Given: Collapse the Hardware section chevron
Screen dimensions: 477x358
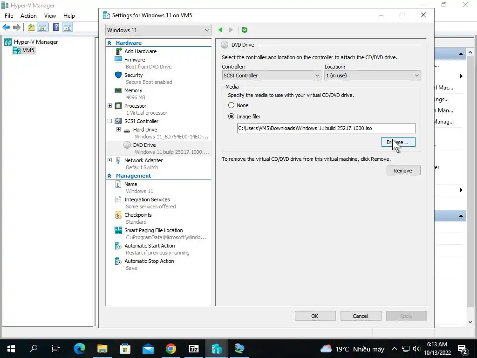Looking at the screenshot, I should (109, 43).
